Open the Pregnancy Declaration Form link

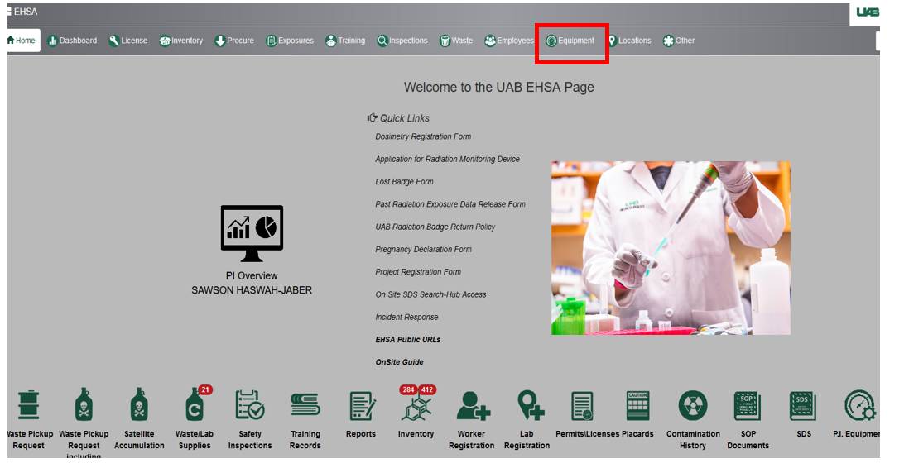pos(423,250)
